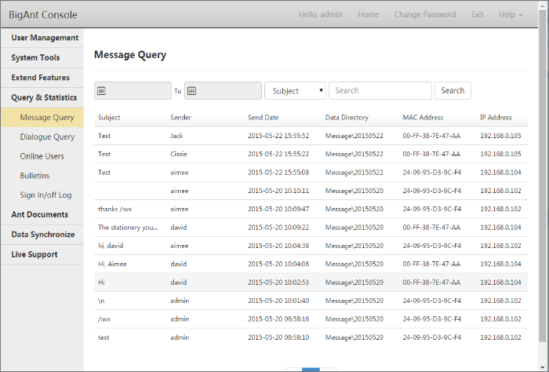Image resolution: width=549 pixels, height=372 pixels.
Task: Open Bulletins from sidebar
Action: tap(35, 176)
